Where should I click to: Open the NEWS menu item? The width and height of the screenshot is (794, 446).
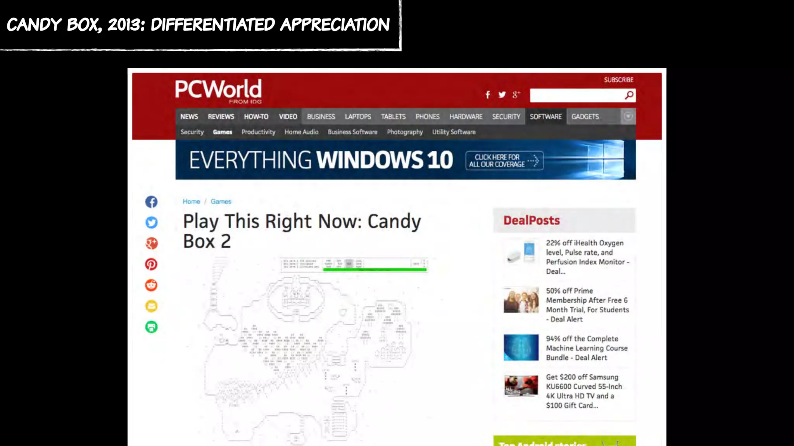(189, 117)
